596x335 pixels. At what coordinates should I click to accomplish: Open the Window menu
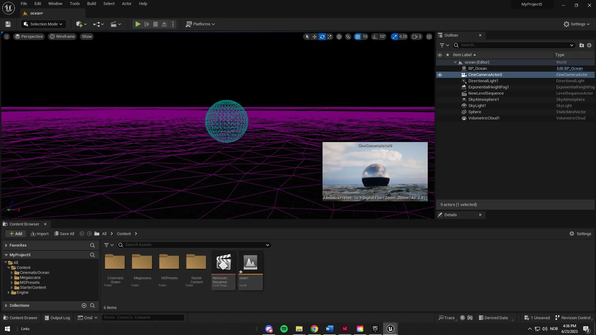(x=55, y=4)
